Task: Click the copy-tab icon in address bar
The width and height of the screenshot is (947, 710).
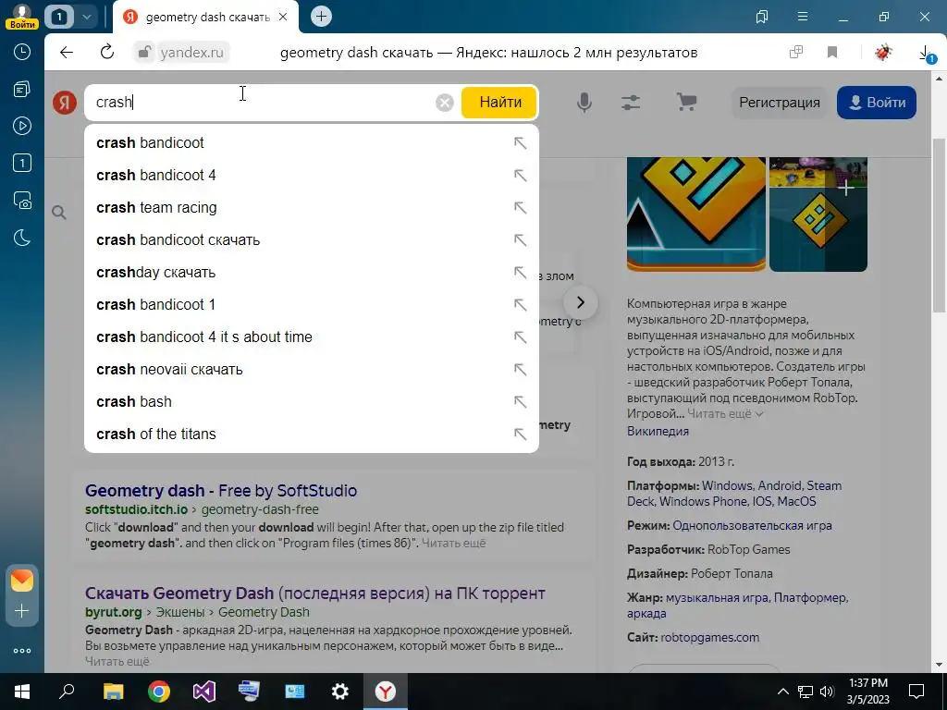Action: coord(796,52)
